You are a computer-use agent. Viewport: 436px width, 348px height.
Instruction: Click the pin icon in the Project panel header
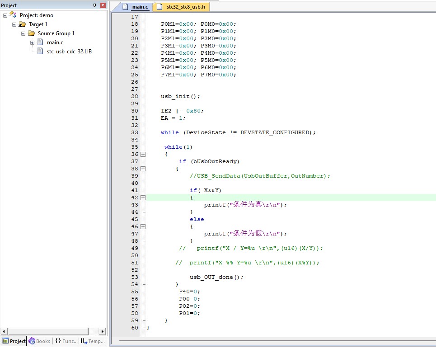point(94,5)
